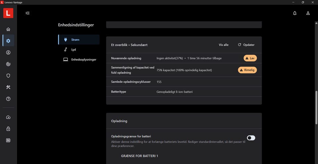Click the Enhedsindstillinger heading
The image size is (318, 164).
click(x=76, y=25)
